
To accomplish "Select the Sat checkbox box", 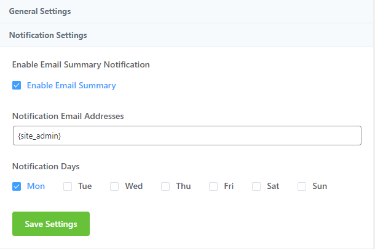I will point(256,186).
